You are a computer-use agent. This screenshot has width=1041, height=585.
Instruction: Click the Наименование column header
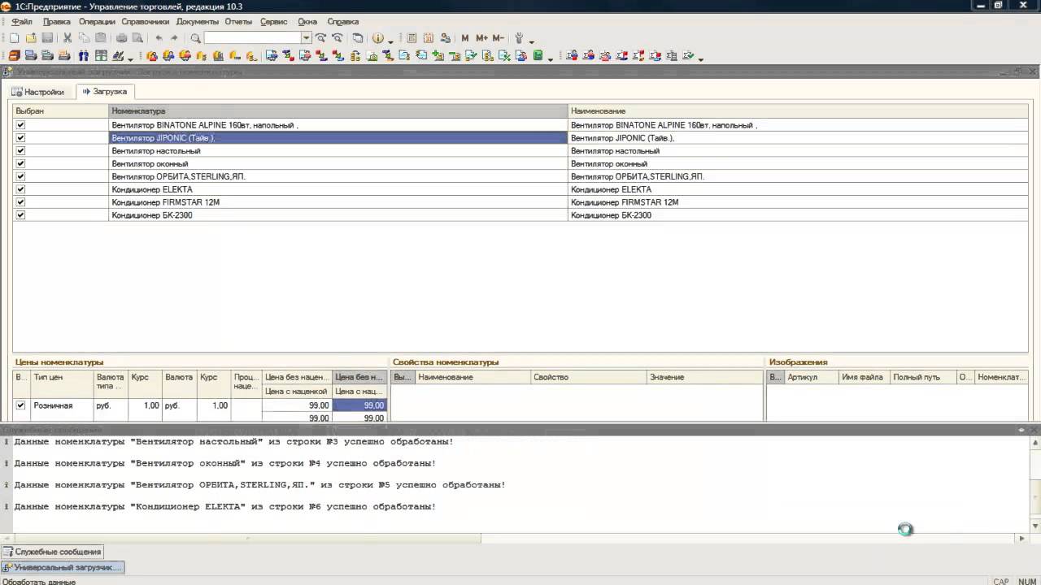(x=798, y=110)
